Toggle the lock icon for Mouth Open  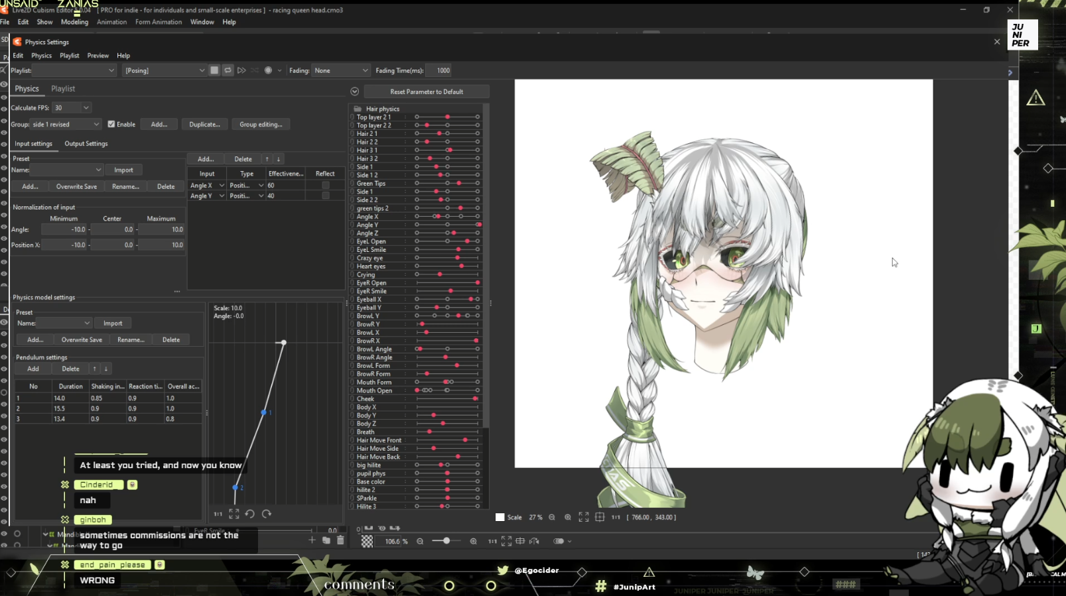(352, 390)
